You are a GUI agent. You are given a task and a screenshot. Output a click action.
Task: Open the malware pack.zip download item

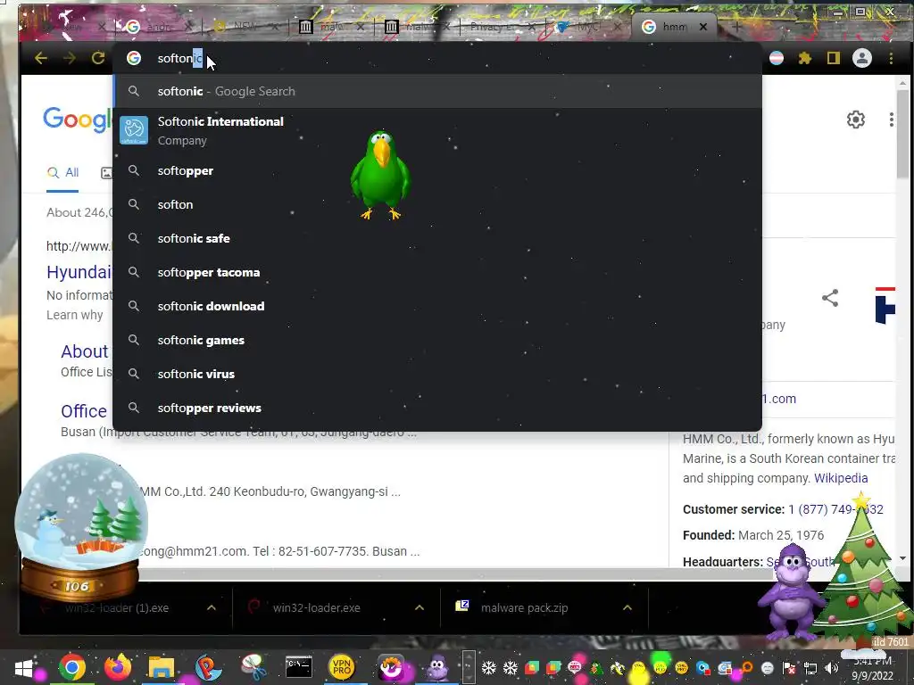click(x=525, y=607)
